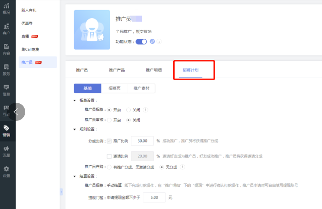The image size is (322, 209).
Task: Collapse the 结算设置 section
Action: (75, 176)
